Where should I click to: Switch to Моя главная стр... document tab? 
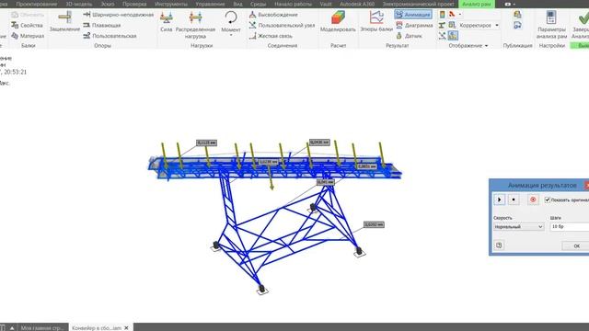pos(42,327)
